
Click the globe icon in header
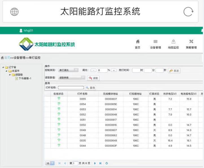tap(14, 12)
